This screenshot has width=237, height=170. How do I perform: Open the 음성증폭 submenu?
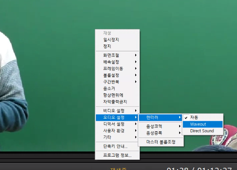click(x=161, y=133)
